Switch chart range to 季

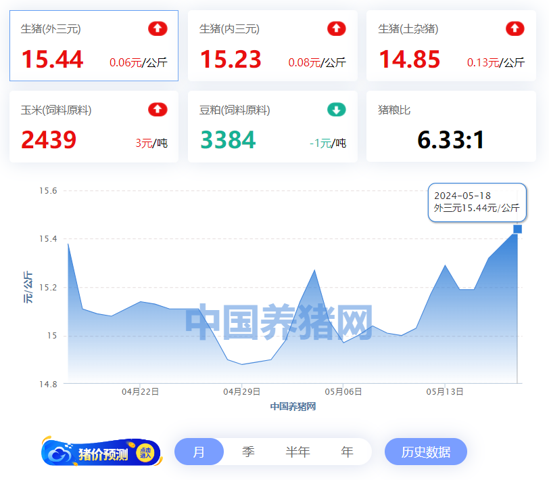coord(248,452)
